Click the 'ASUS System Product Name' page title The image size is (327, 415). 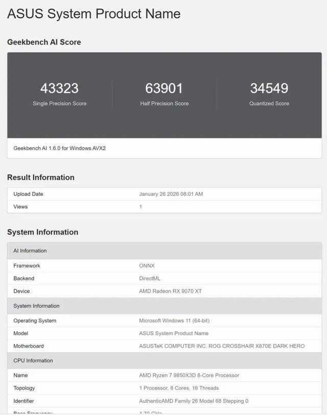click(x=94, y=14)
